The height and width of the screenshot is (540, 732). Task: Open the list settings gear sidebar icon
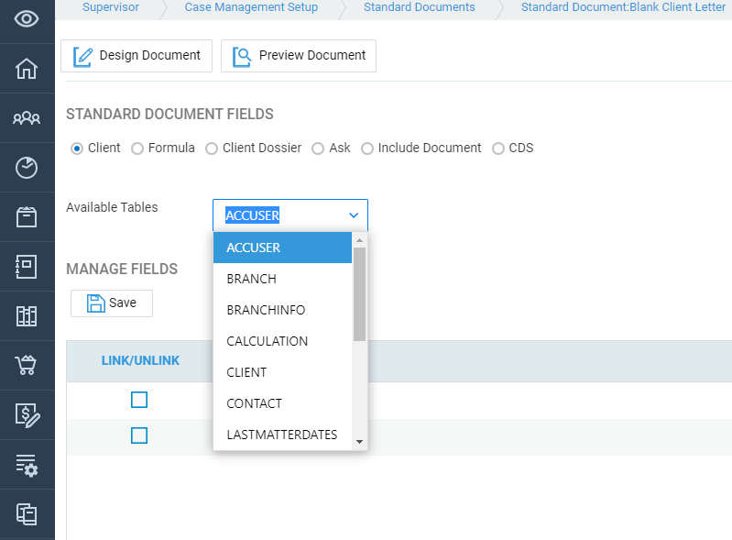(x=27, y=465)
